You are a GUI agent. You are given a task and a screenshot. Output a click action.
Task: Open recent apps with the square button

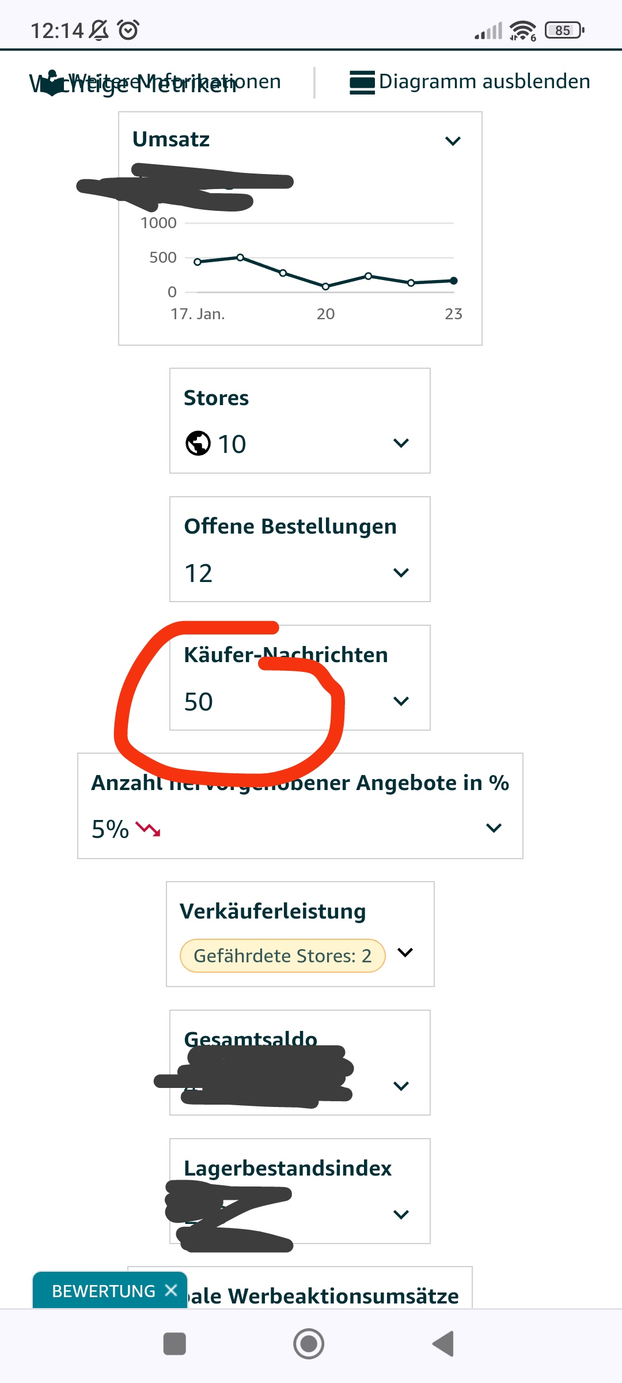tap(175, 1344)
